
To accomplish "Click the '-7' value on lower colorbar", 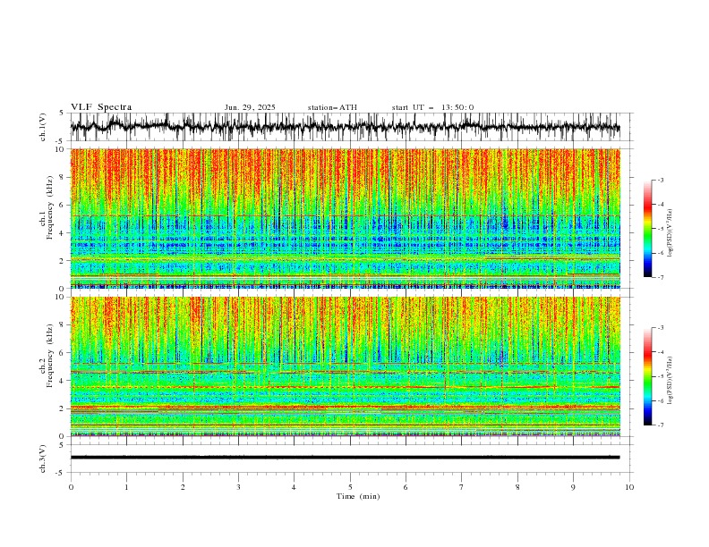I will pos(660,425).
